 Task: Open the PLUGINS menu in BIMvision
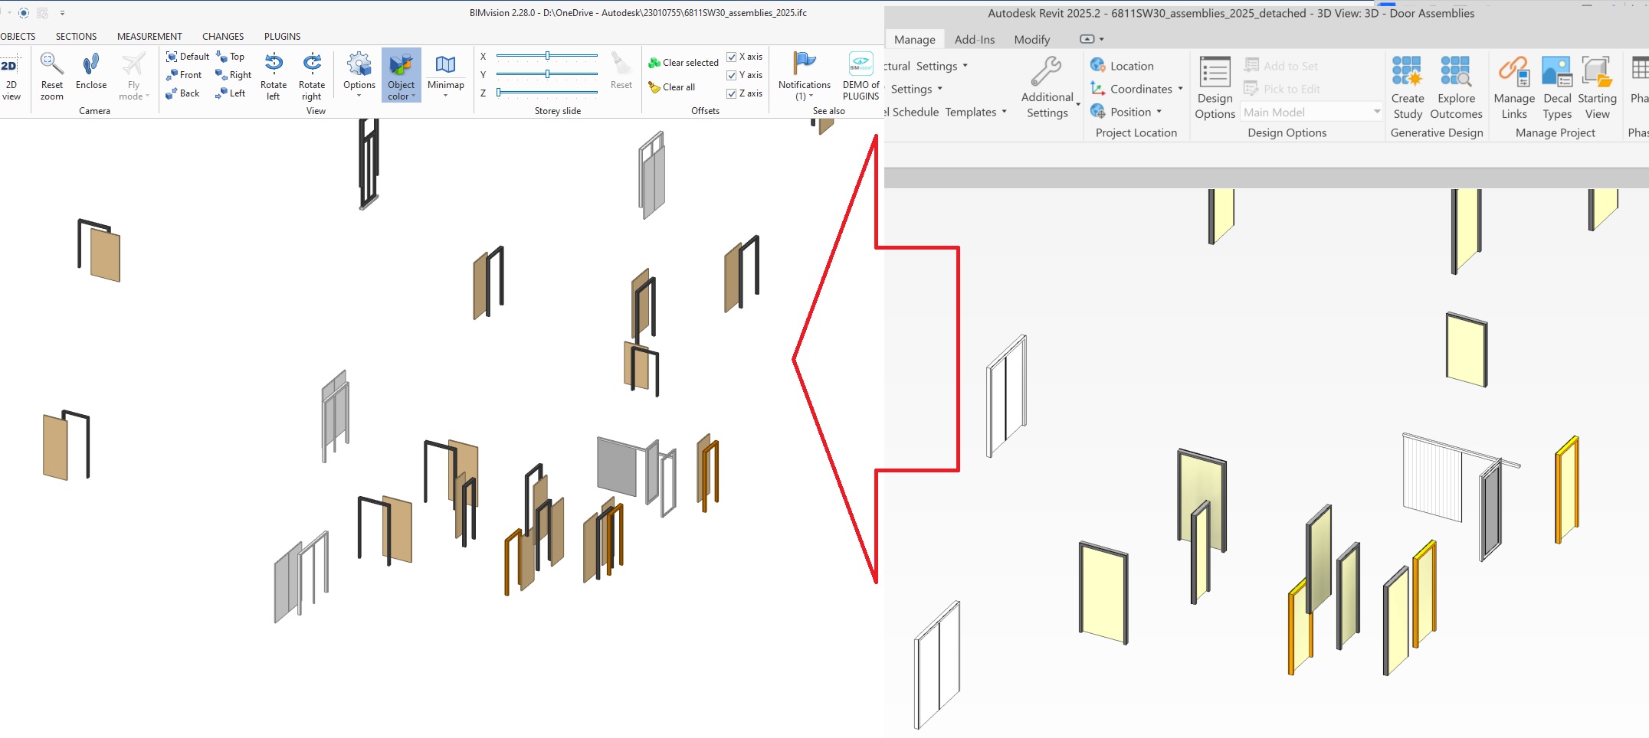coord(281,36)
